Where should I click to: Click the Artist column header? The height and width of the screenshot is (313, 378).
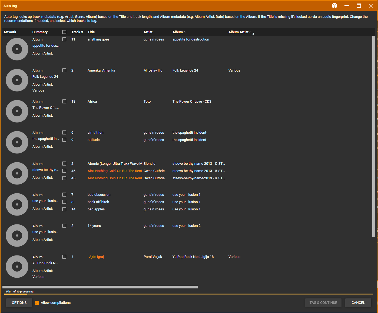point(148,32)
